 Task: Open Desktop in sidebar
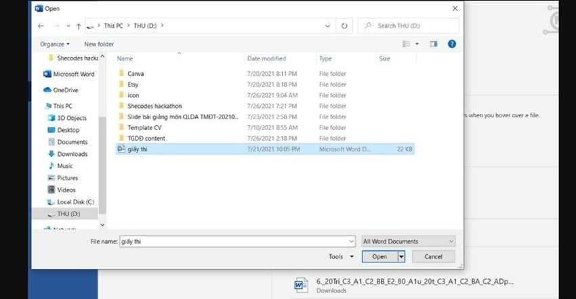(64, 130)
